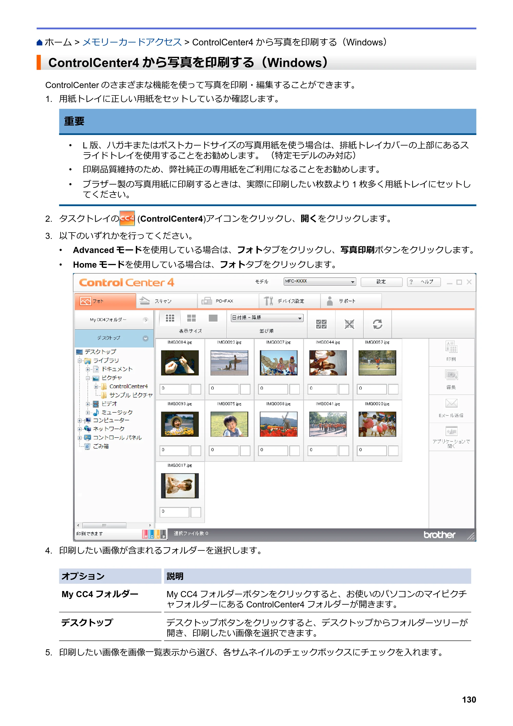Click the 設定 button
The width and height of the screenshot is (513, 726).
(x=381, y=282)
